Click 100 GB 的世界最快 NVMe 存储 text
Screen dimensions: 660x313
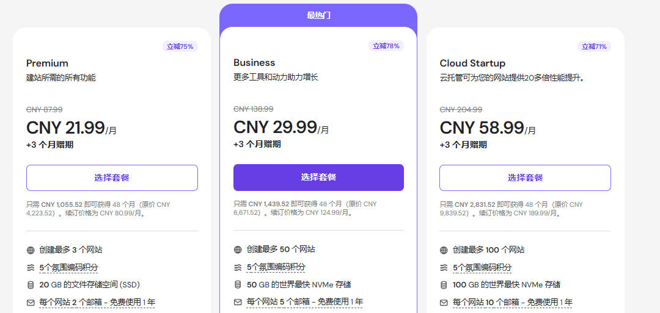click(x=507, y=285)
